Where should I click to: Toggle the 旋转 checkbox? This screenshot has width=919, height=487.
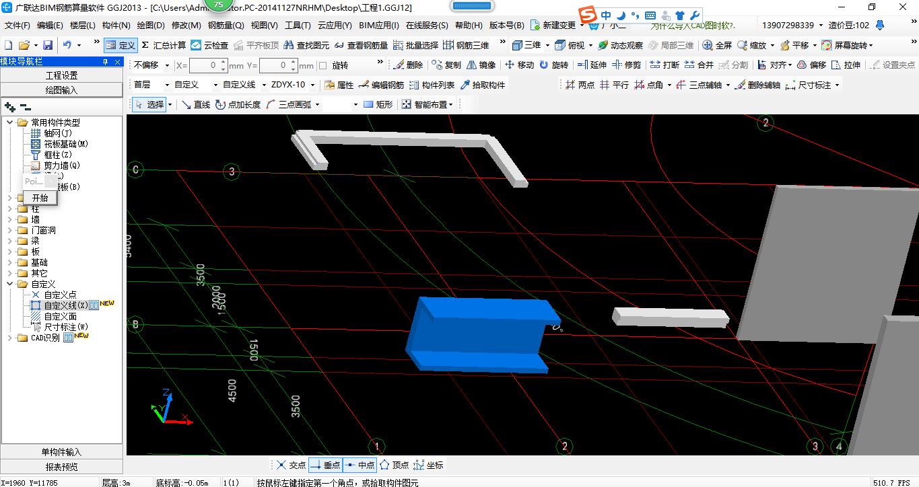tap(322, 66)
